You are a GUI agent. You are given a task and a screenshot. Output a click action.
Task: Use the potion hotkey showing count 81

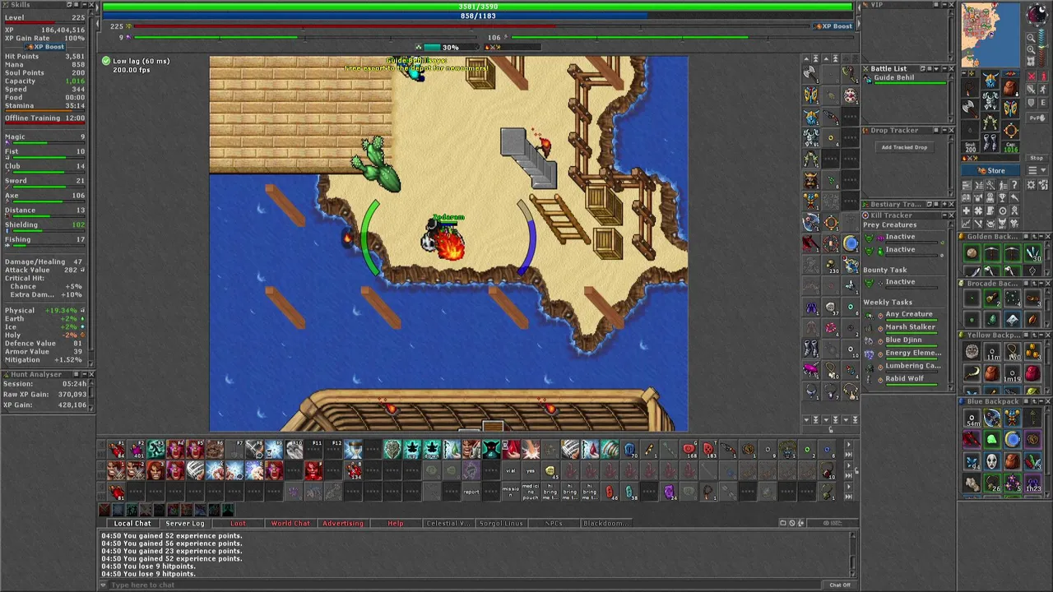pos(116,492)
